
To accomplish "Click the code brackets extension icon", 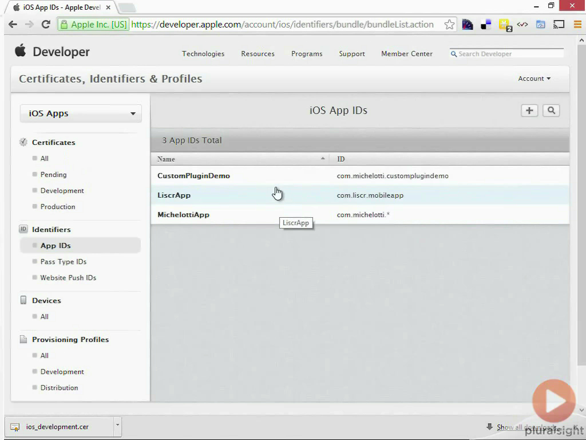I will (522, 25).
